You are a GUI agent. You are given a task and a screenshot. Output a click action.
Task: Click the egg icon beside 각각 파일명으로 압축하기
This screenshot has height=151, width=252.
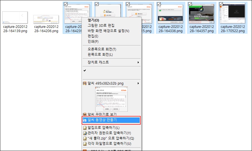(85, 144)
